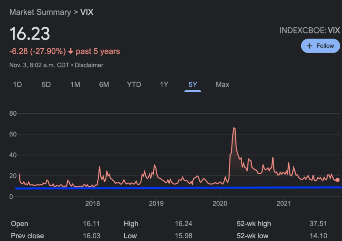342x241 pixels.
Task: Click the 'Prev close' stat label
Action: click(x=27, y=236)
